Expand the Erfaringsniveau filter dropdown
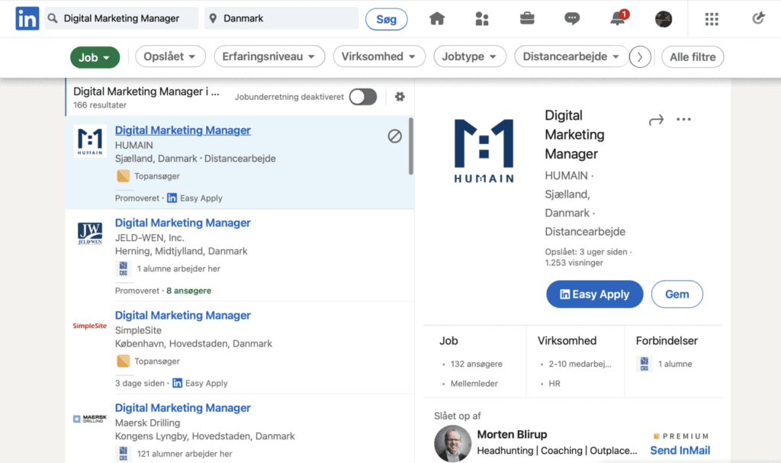 269,56
